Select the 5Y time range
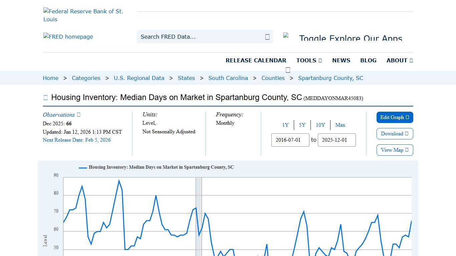The width and height of the screenshot is (456, 256). [302, 125]
